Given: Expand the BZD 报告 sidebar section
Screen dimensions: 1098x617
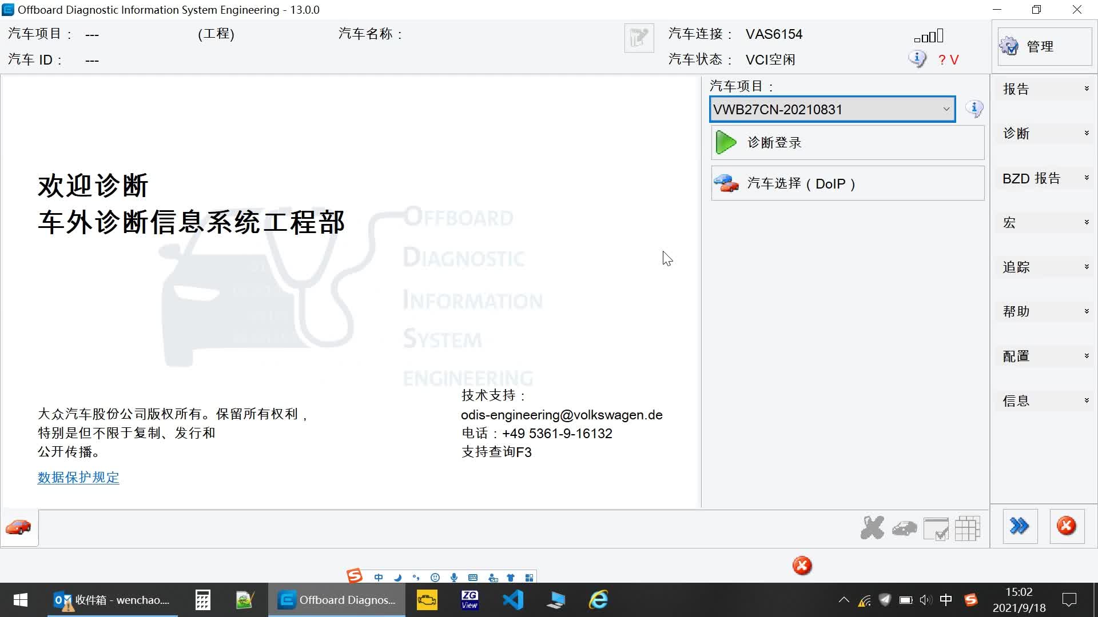Looking at the screenshot, I should click(1045, 178).
